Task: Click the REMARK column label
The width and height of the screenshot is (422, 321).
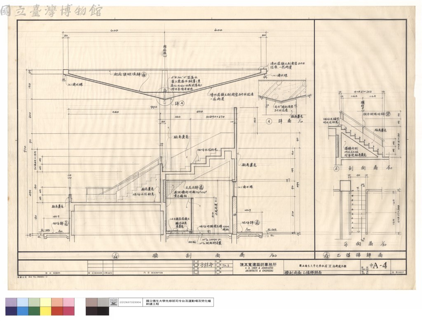Action: [x=56, y=273]
